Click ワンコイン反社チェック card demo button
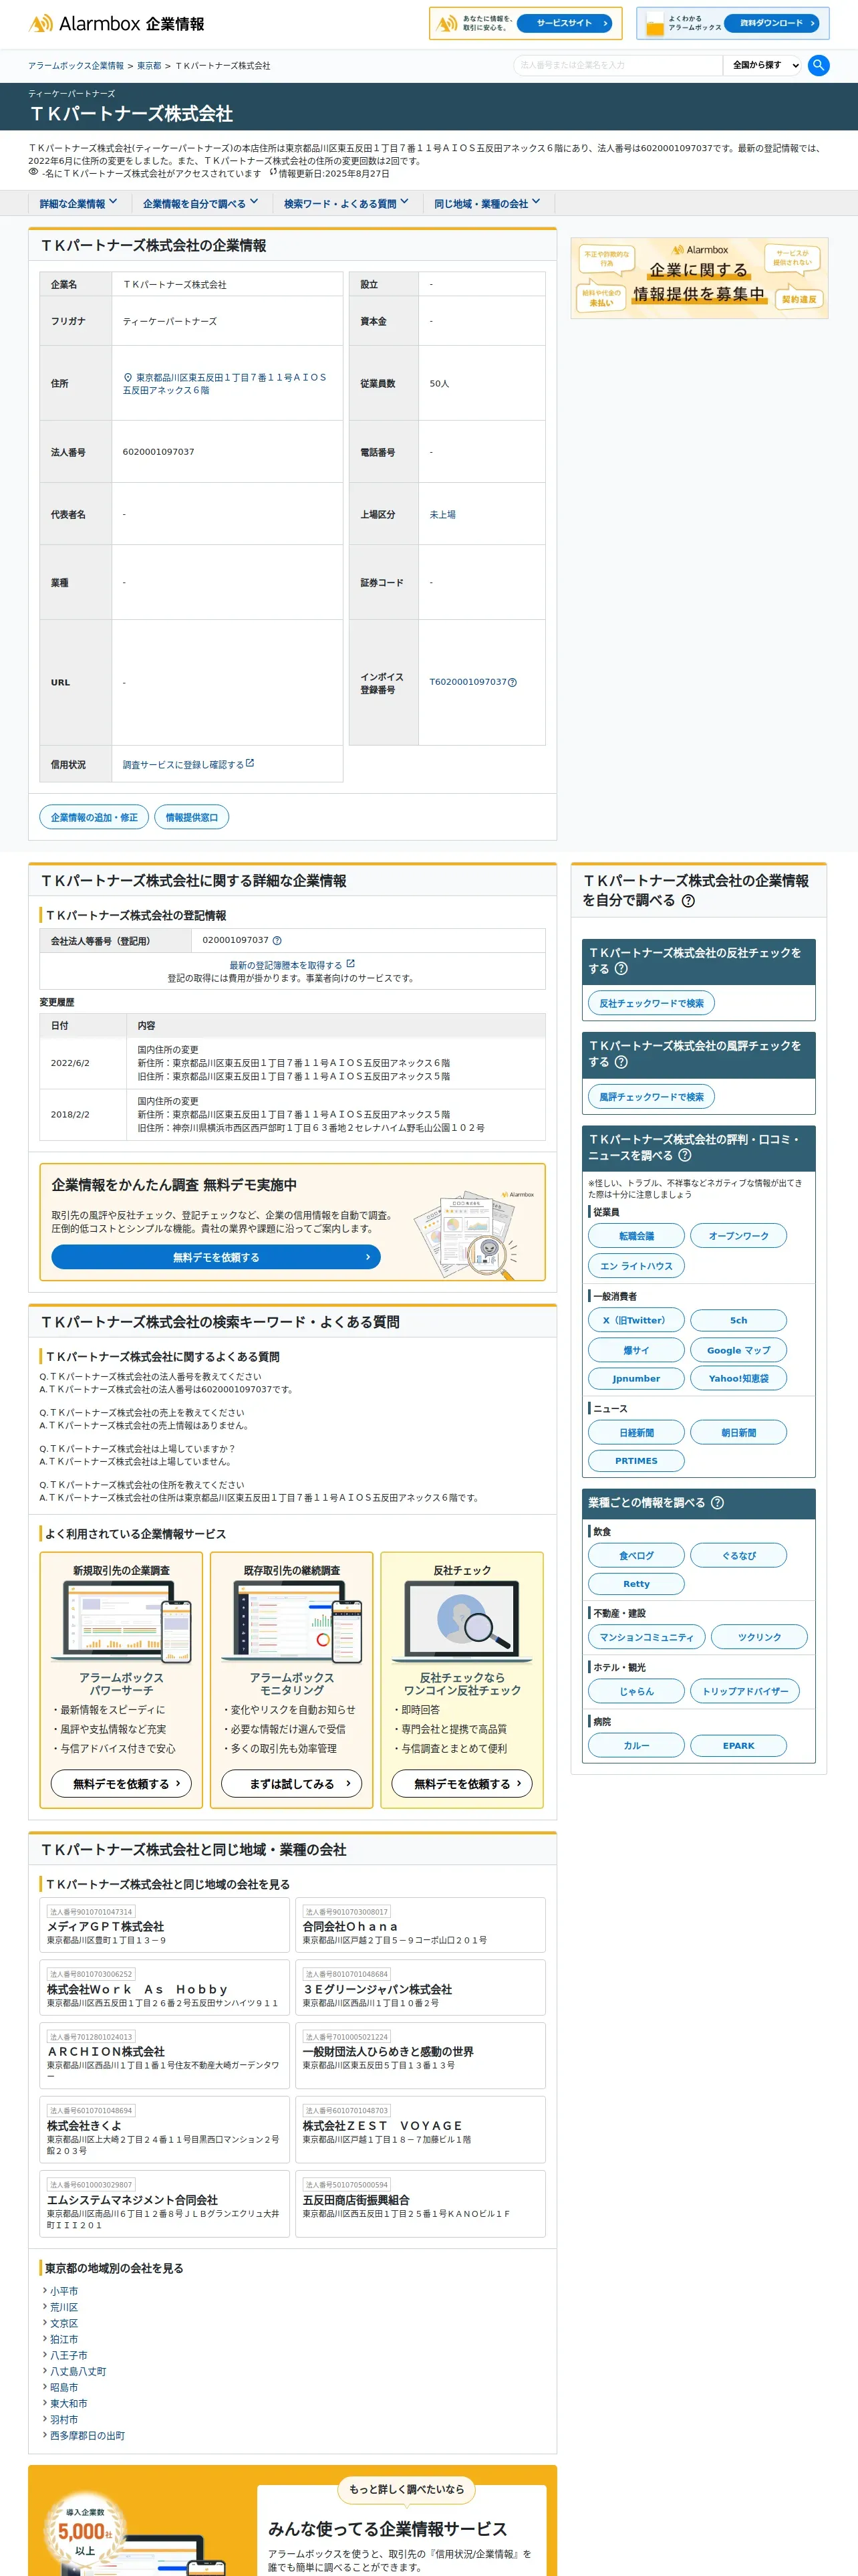This screenshot has width=858, height=2576. point(462,1783)
